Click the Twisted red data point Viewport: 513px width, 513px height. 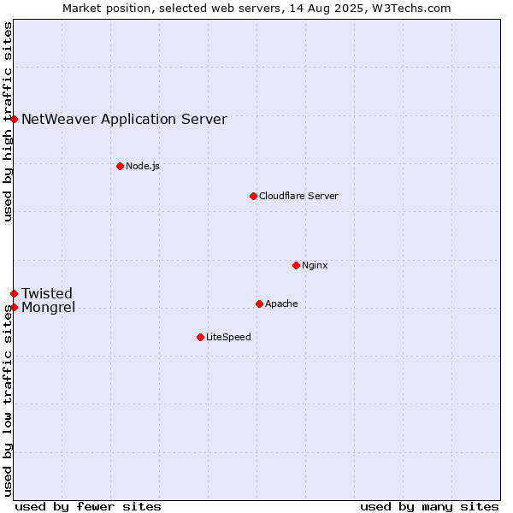tap(14, 294)
